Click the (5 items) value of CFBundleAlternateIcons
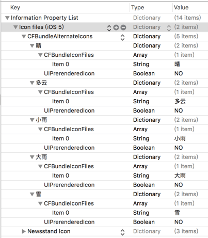This screenshot has height=238, width=208. [186, 36]
